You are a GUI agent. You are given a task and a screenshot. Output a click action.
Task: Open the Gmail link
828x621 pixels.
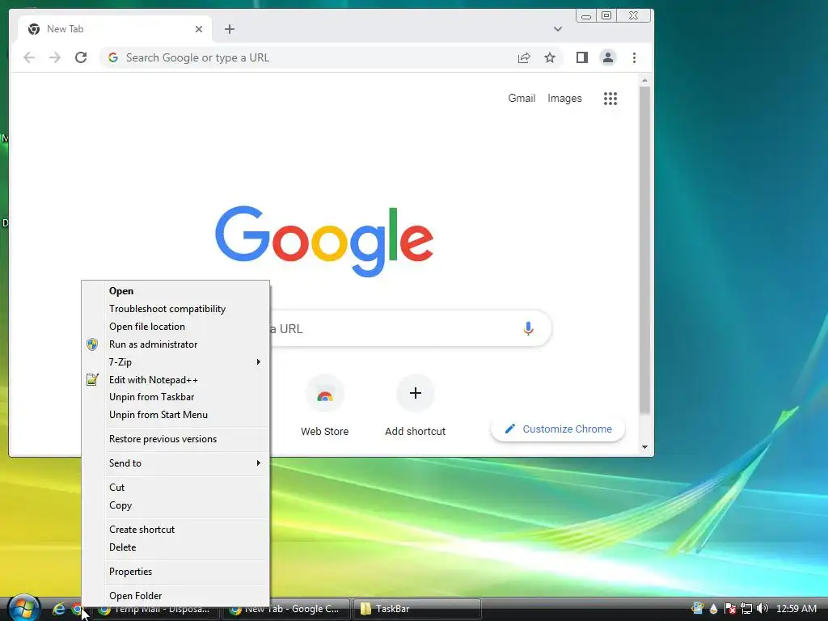522,98
